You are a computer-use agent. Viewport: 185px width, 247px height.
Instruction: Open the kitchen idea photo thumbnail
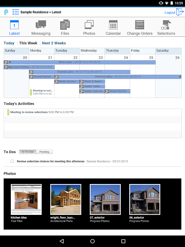click(26, 199)
